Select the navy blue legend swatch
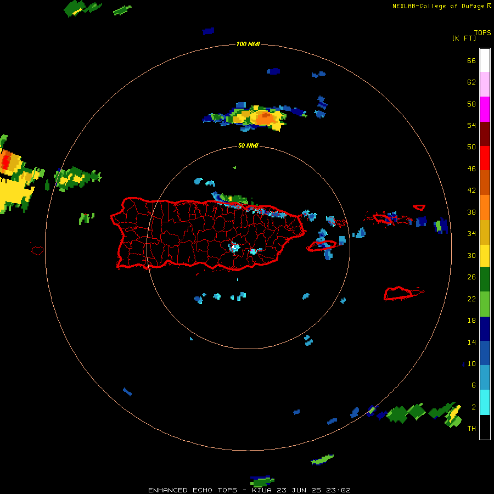494x494 pixels. 485,329
